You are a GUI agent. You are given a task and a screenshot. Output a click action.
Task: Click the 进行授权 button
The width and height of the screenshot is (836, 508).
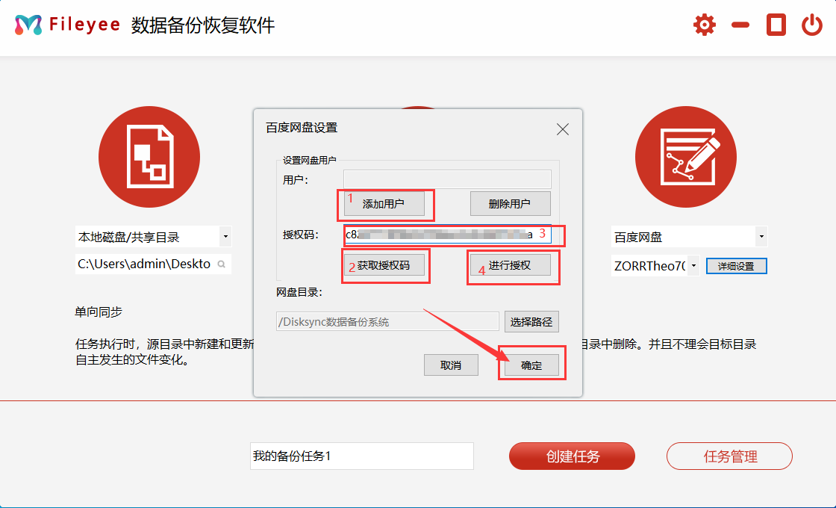pyautogui.click(x=511, y=265)
